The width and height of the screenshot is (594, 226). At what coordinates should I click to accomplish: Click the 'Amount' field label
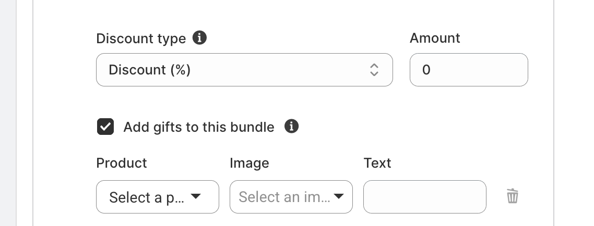point(435,38)
